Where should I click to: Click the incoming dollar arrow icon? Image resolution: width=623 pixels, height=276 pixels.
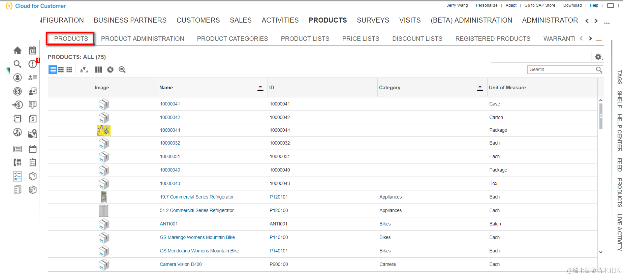[x=18, y=105]
